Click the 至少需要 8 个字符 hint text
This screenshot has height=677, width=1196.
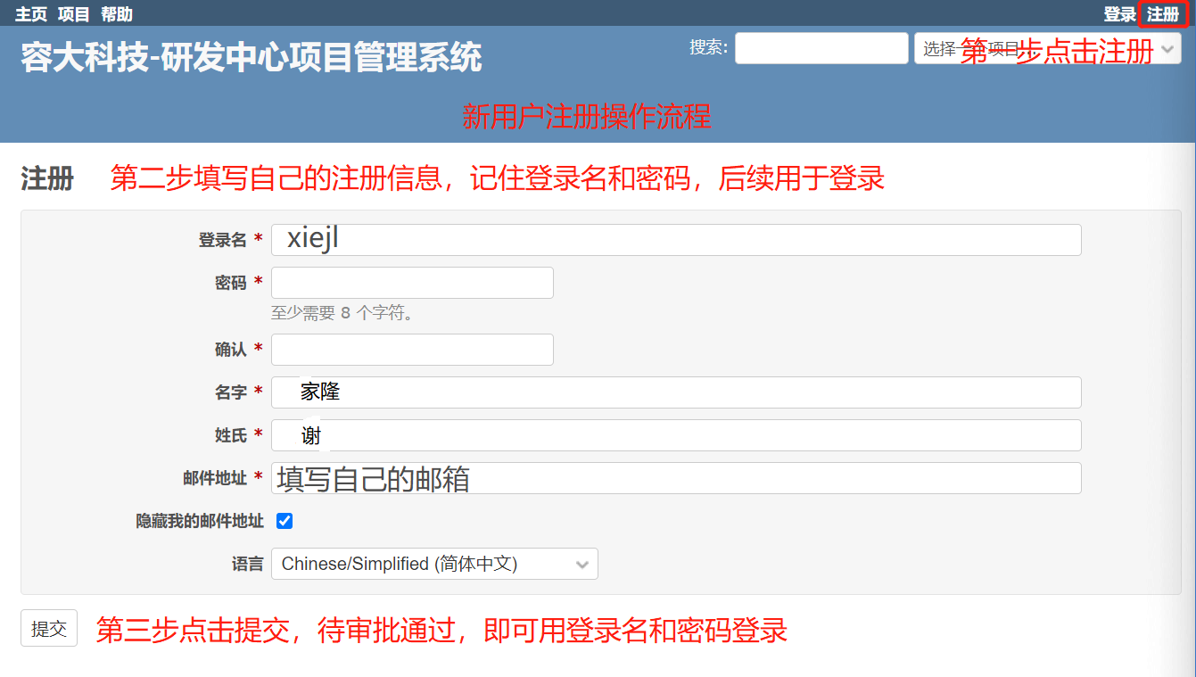pyautogui.click(x=342, y=313)
